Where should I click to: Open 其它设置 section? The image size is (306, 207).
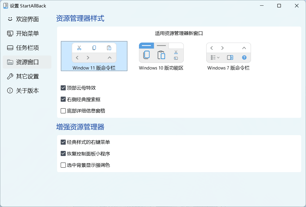click(x=27, y=76)
